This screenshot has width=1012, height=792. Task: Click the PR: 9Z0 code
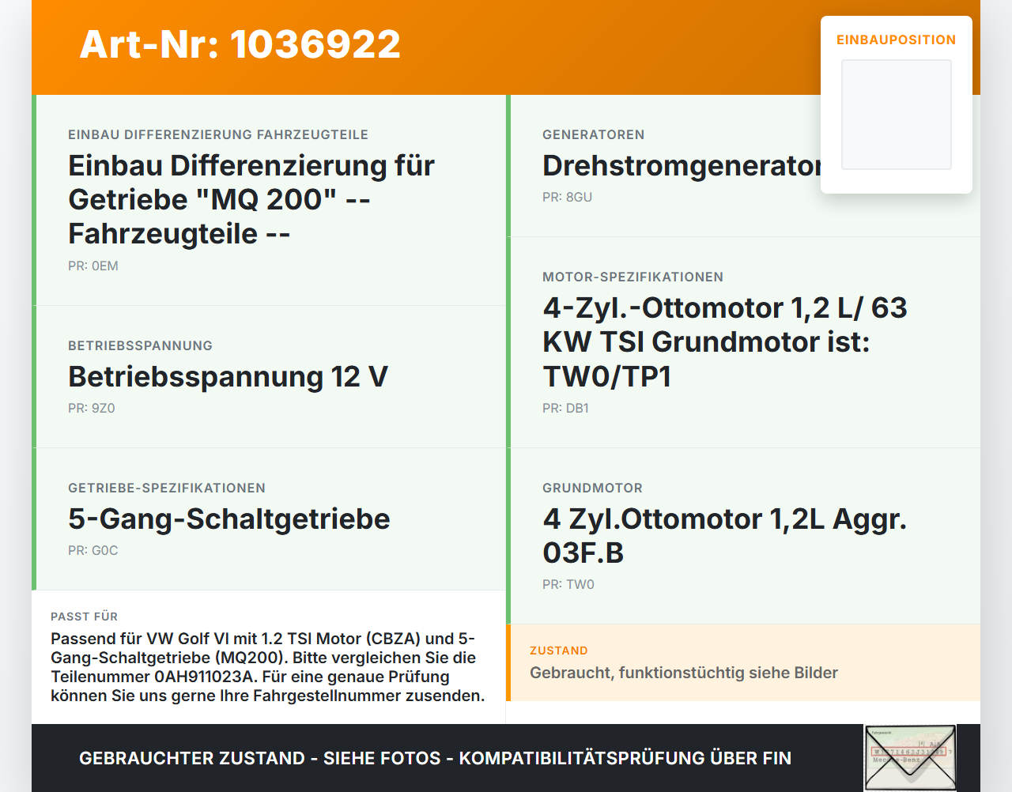point(92,409)
